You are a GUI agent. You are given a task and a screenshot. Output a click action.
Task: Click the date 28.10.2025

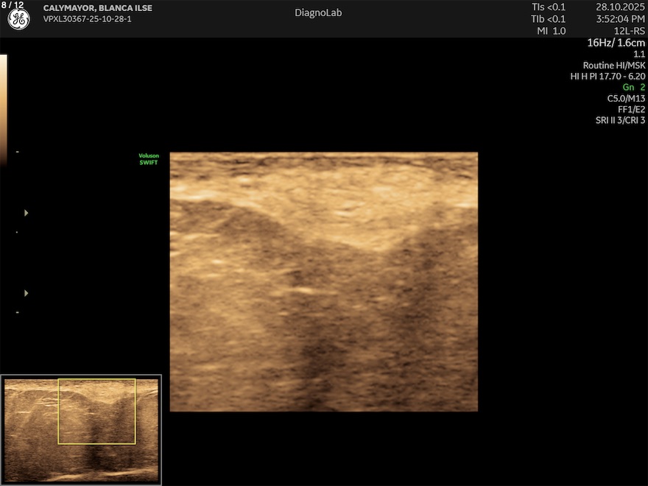coord(620,7)
